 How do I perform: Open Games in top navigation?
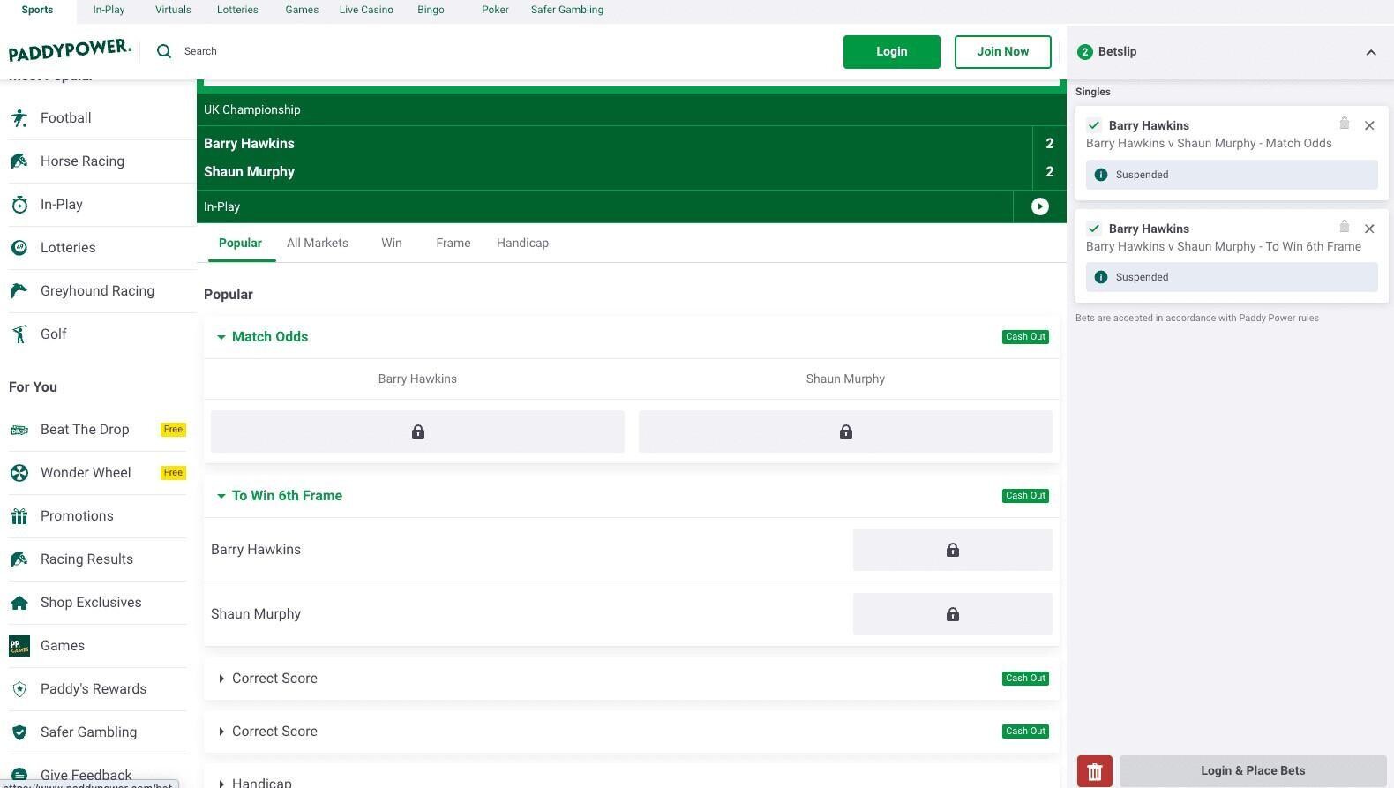pyautogui.click(x=302, y=10)
